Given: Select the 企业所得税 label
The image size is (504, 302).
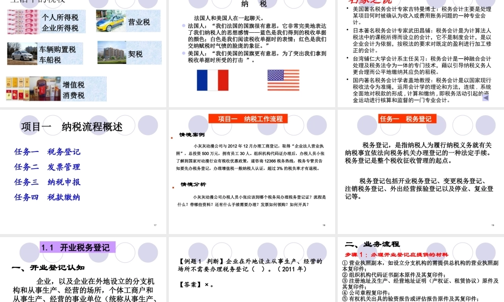Looking at the screenshot, I should tap(60, 28).
